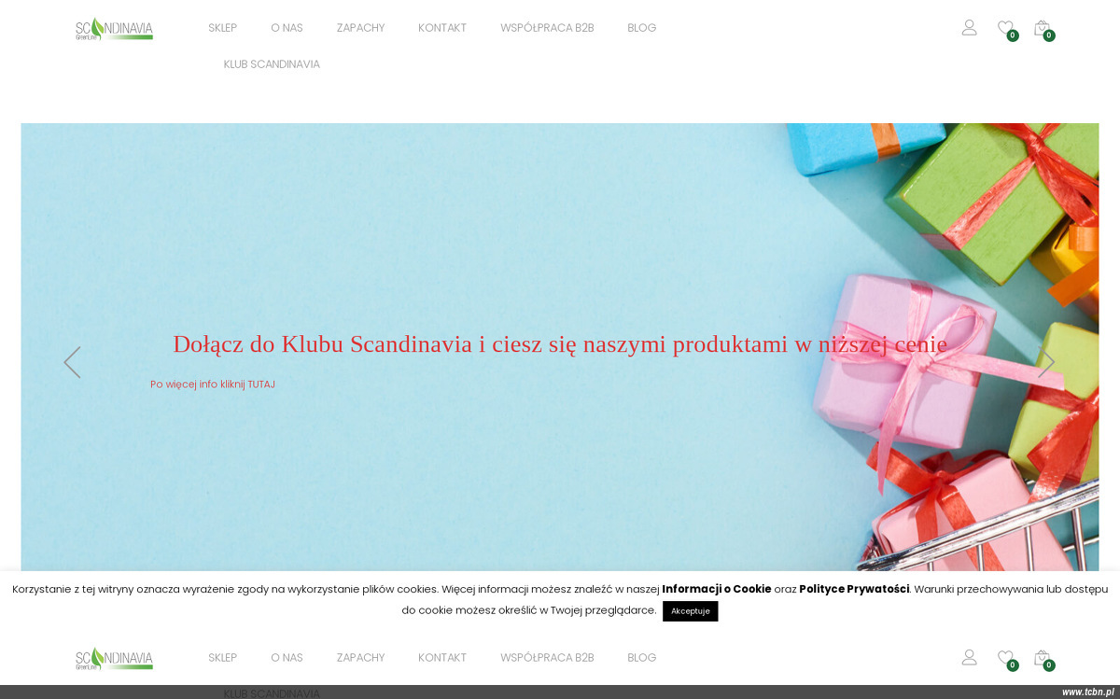This screenshot has width=1120, height=699.
Task: Open the shopping cart icon in lower header
Action: click(1042, 658)
